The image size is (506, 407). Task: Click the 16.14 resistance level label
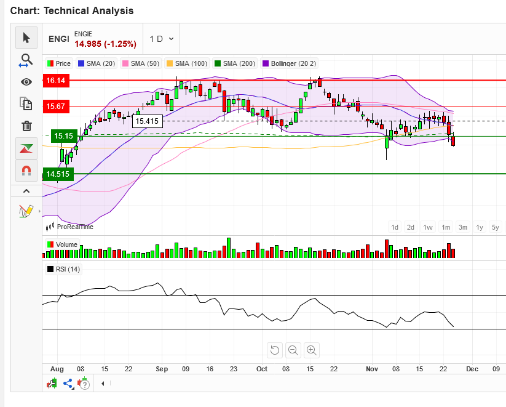point(56,81)
